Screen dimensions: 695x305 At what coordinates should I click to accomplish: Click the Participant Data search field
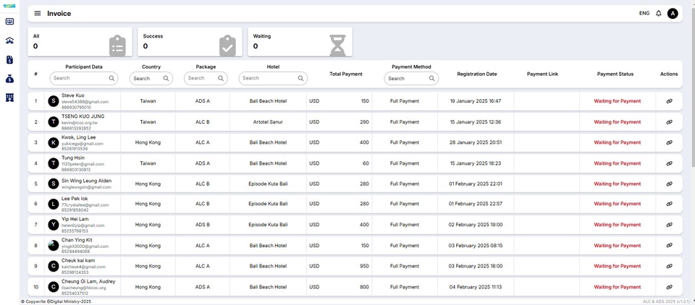80,78
